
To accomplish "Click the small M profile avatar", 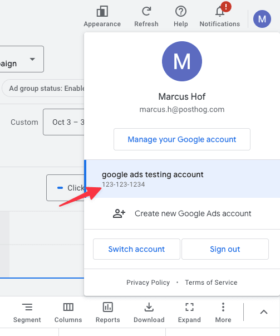I will coord(262,19).
